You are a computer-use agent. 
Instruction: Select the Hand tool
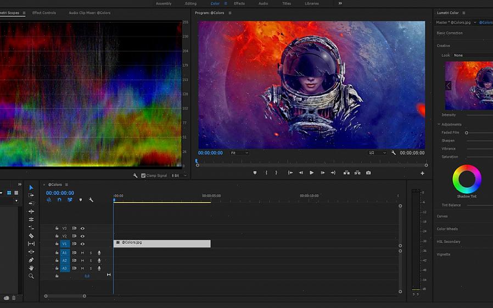click(x=31, y=268)
